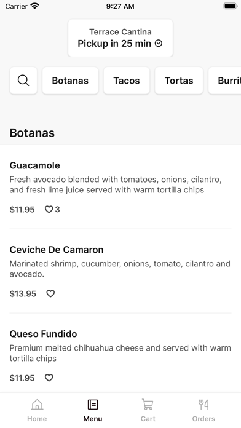This screenshot has height=428, width=241.
Task: Show the partially visible Burritos category
Action: (225, 81)
